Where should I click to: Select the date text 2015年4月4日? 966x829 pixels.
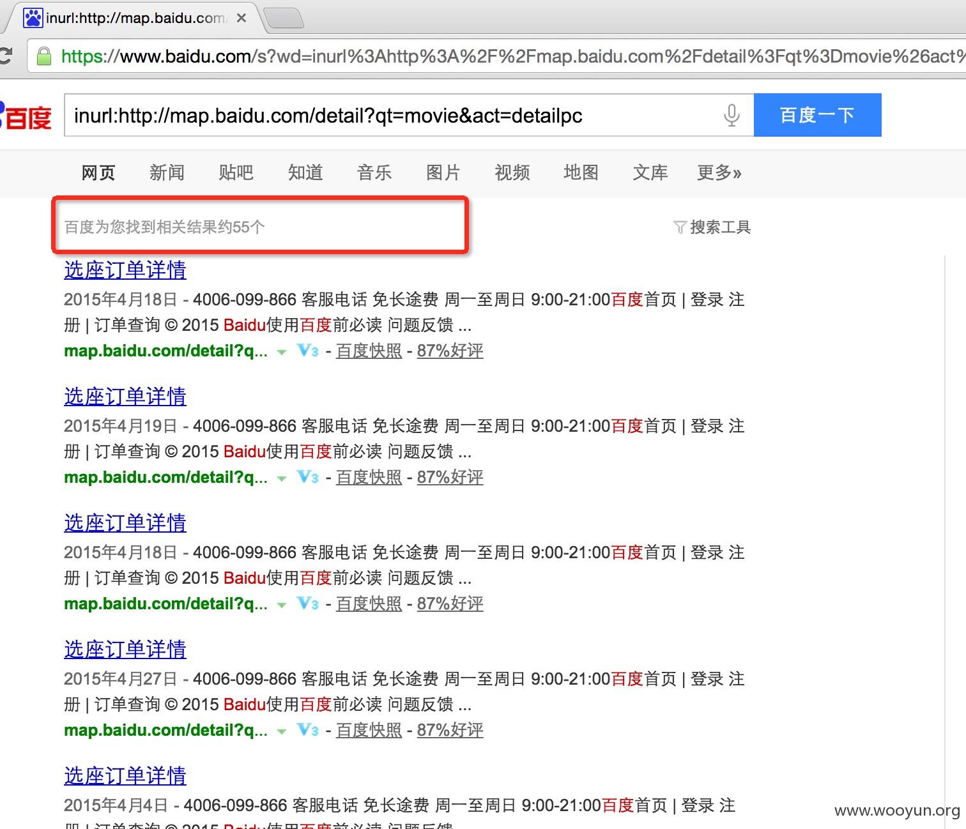tap(116, 805)
